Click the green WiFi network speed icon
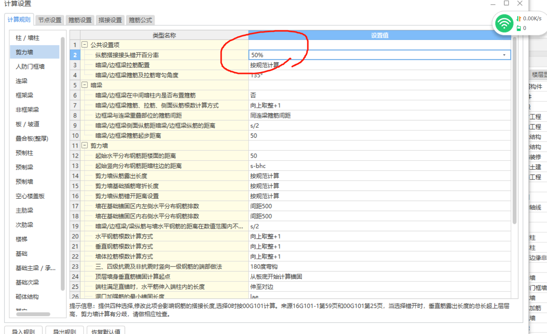The width and height of the screenshot is (547, 334). tap(504, 23)
